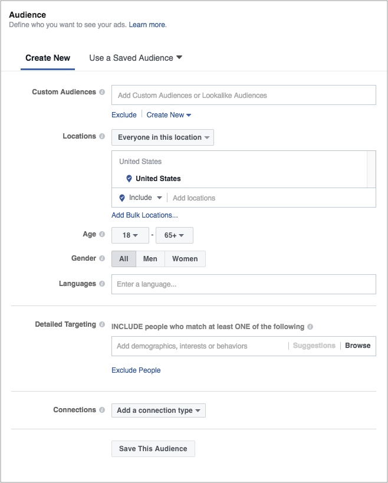Switch to the Create New tab

(48, 58)
